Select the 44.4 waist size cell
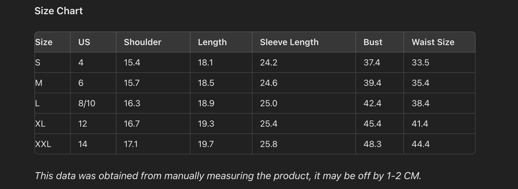The image size is (518, 189). click(x=420, y=144)
